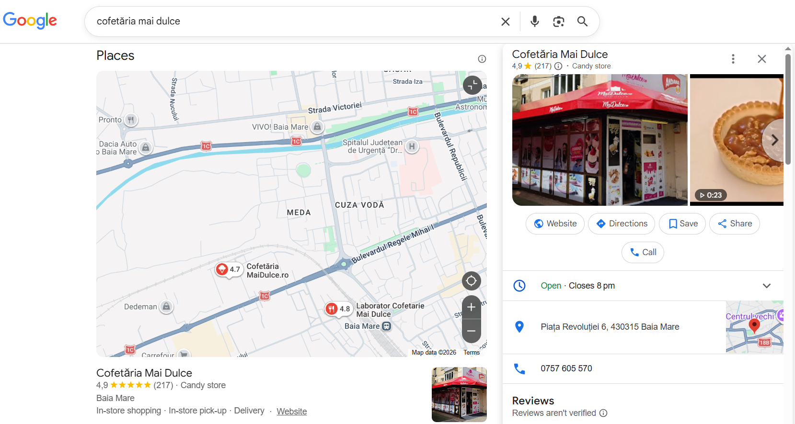Click the Spitalul Județean hospital marker
This screenshot has height=424, width=795.
(412, 146)
